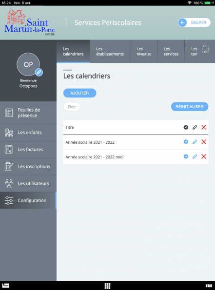Click the users icon beside Les utilisateurs
The image size is (215, 290).
click(x=9, y=184)
